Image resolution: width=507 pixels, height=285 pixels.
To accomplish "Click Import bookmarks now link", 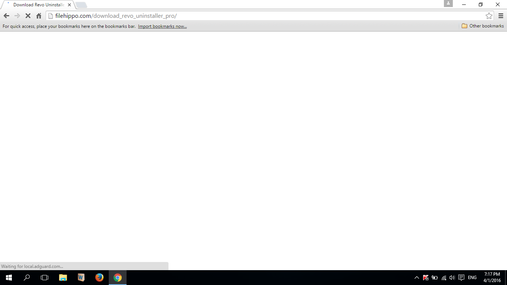I will click(x=162, y=26).
